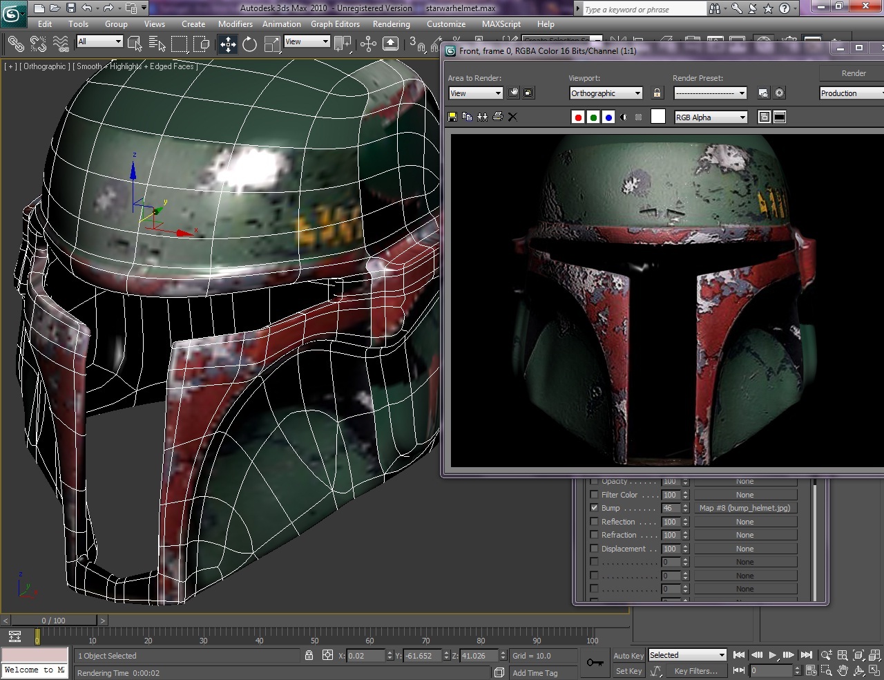The height and width of the screenshot is (680, 884).
Task: Enable the Displacement map checkbox
Action: [594, 549]
